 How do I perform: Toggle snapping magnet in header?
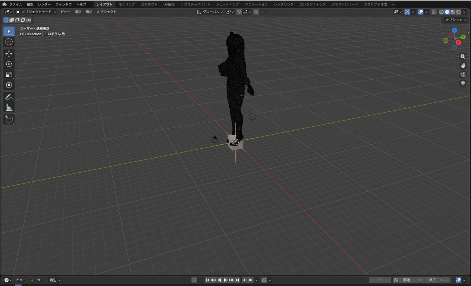coord(239,12)
